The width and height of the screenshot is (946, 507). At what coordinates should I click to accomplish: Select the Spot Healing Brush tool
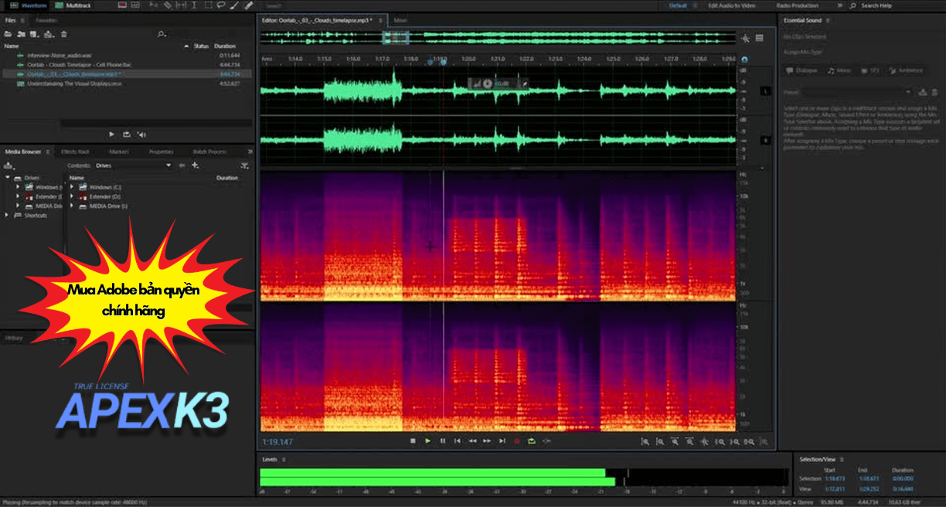(x=249, y=5)
